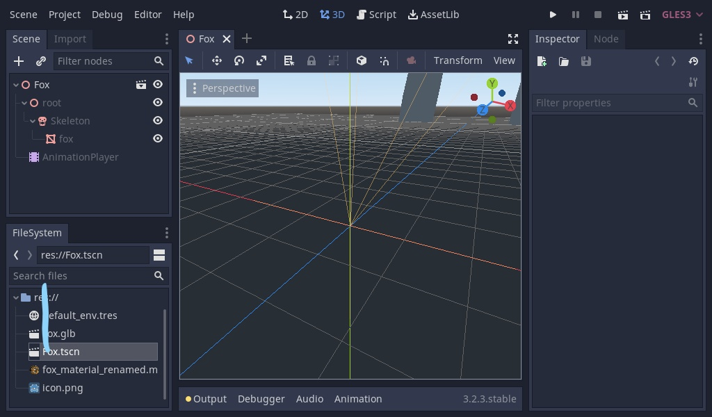Click the Search files field
This screenshot has height=417, width=712.
point(88,276)
